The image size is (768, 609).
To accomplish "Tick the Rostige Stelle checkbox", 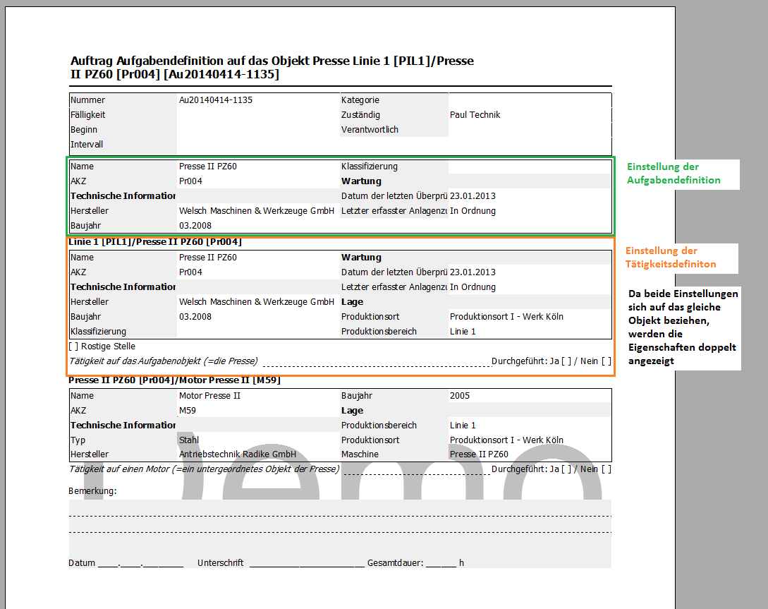I will tap(73, 346).
